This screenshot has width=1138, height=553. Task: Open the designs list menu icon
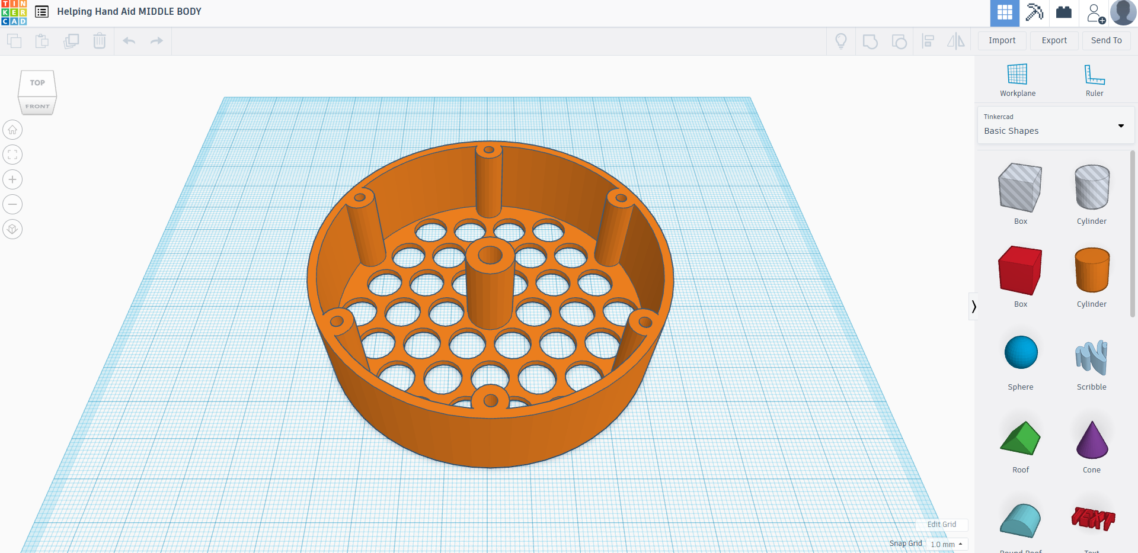(x=42, y=12)
